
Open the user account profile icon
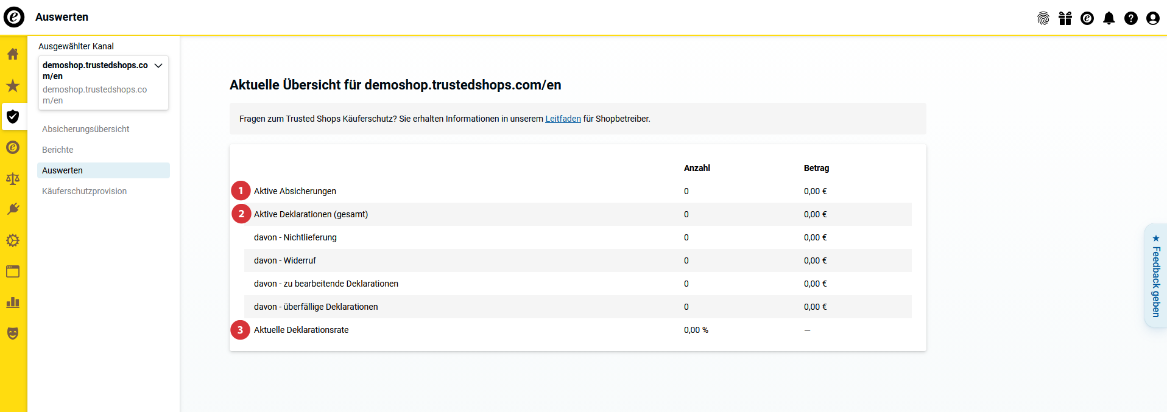(1153, 18)
